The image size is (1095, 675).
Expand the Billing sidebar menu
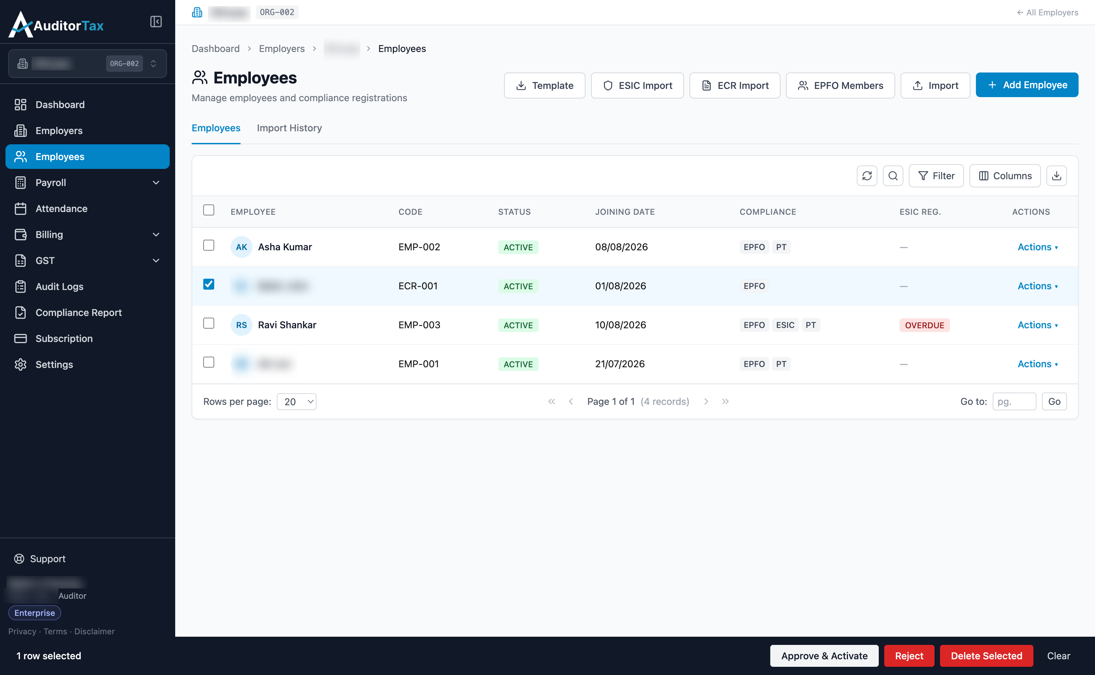coord(88,234)
